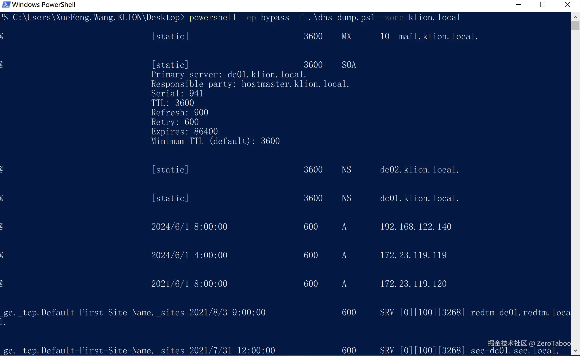
Task: Click the Windows PowerShell title bar text
Action: [44, 4]
